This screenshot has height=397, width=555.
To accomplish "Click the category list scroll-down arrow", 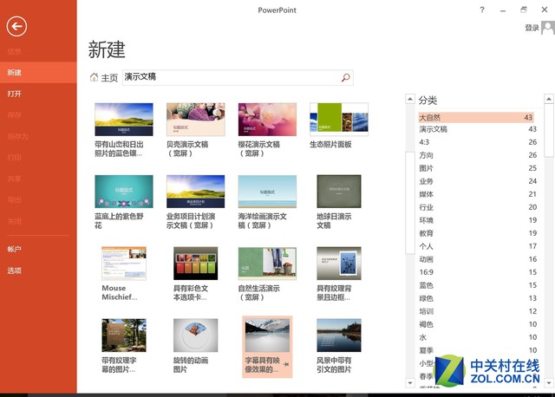I will point(410,381).
